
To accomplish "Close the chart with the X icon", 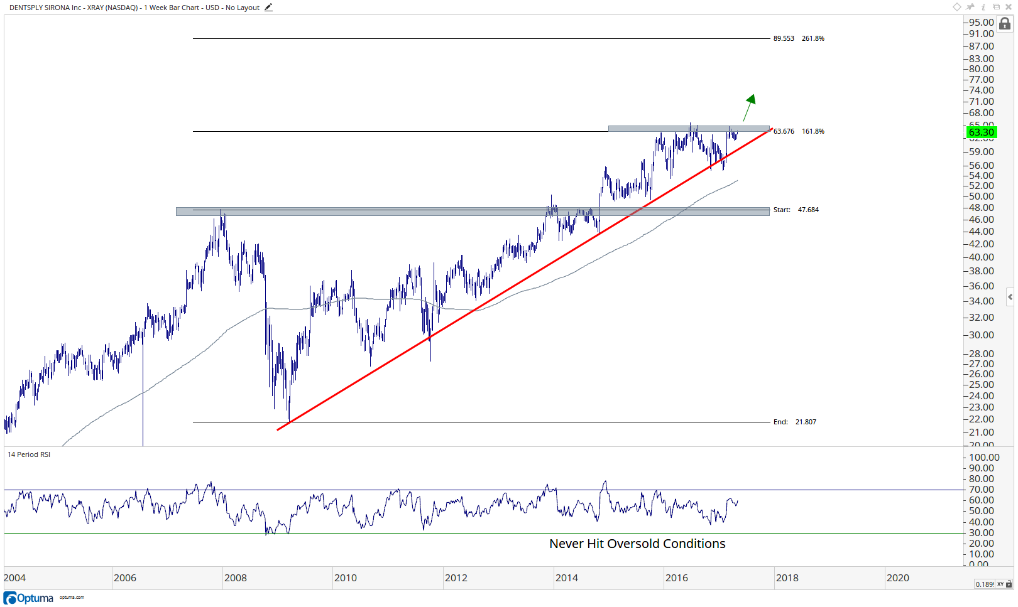I will [1009, 7].
